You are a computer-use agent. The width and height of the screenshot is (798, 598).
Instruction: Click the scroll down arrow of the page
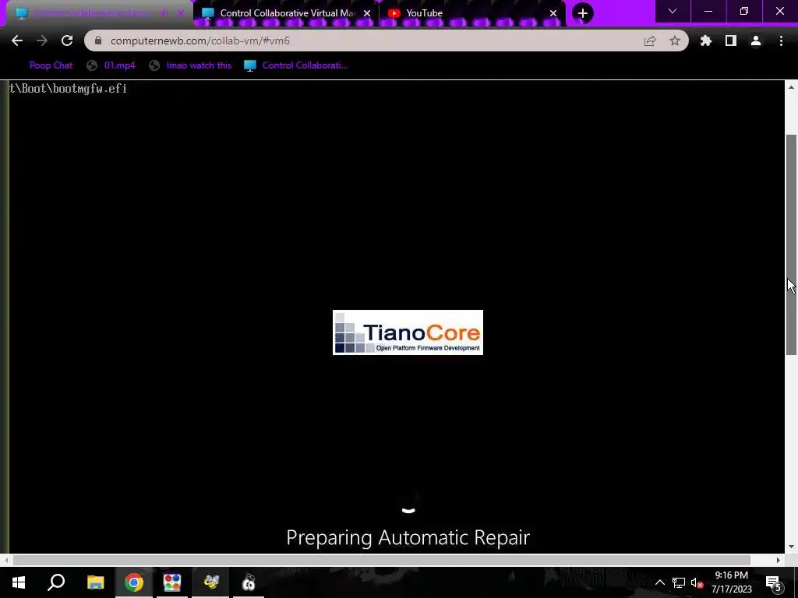click(x=792, y=547)
